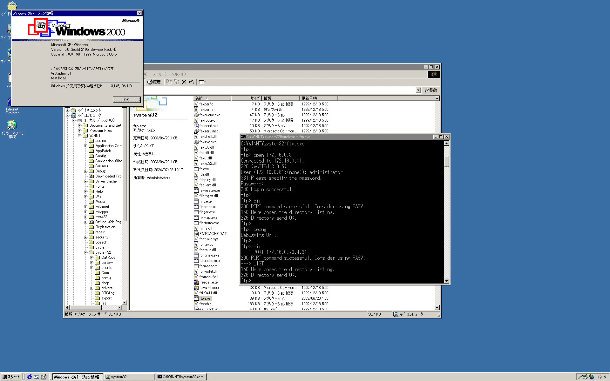Open the address bar dropdown arrow
Screen dimensions: 610x381
418,90
